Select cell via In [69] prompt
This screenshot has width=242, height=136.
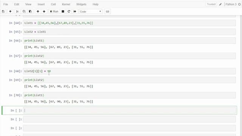pos(15,80)
